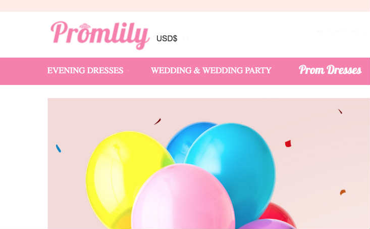
Task: Click the balloon promotional banner
Action: pos(209,164)
